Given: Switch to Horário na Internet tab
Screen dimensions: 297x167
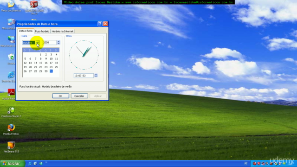Looking at the screenshot, I should click(62, 31).
